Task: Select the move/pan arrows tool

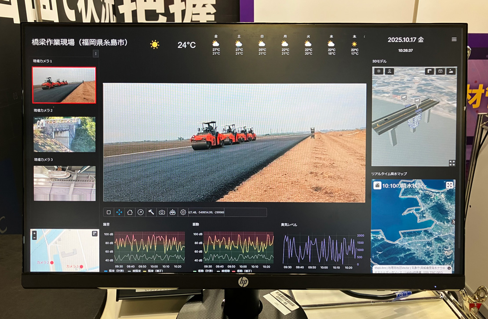Action: tap(119, 212)
